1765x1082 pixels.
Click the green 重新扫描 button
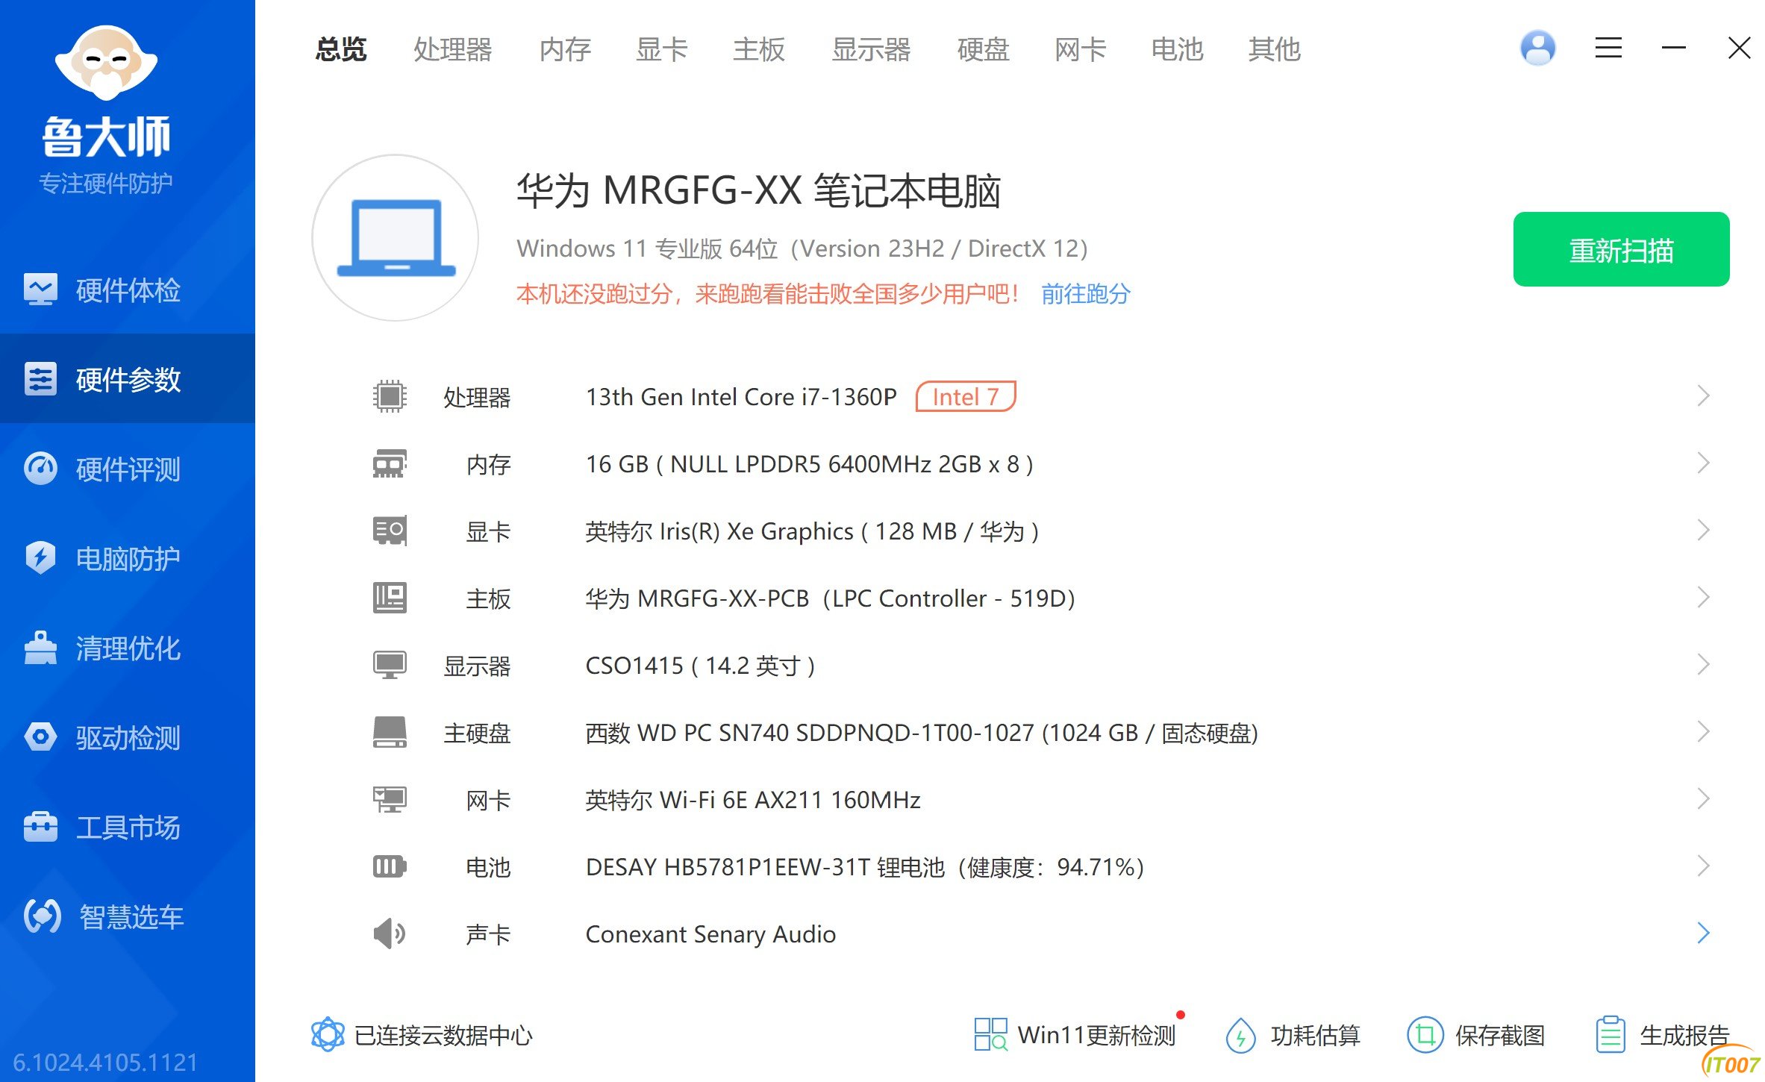click(x=1621, y=249)
